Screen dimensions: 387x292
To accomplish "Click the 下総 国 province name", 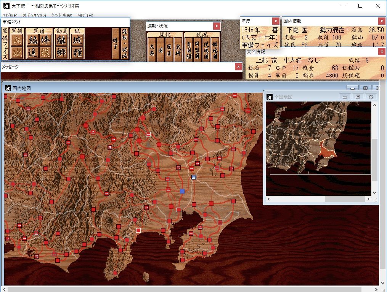I will coord(297,30).
